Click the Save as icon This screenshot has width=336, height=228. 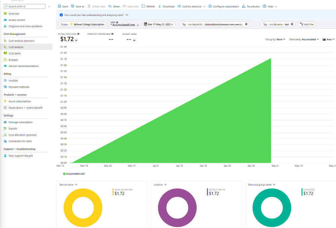point(73,6)
